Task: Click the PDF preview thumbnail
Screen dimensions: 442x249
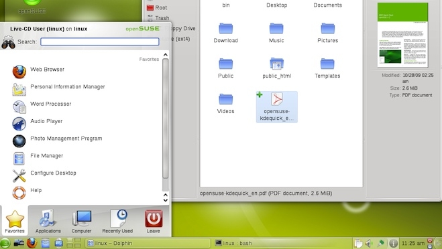Action: [x=403, y=35]
